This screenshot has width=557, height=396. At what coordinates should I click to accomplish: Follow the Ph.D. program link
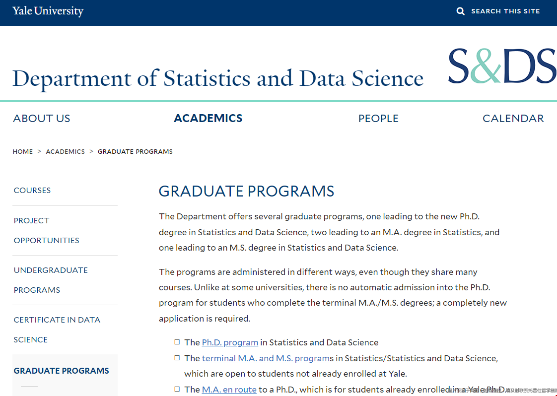coord(230,342)
